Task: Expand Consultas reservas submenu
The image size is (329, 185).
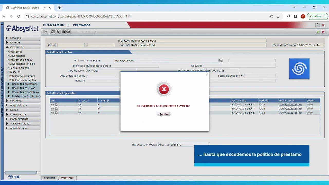Action: (24, 88)
